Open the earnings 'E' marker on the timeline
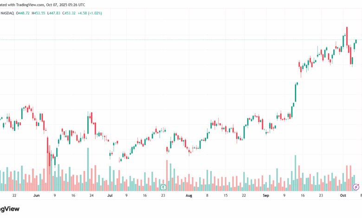 163,187
